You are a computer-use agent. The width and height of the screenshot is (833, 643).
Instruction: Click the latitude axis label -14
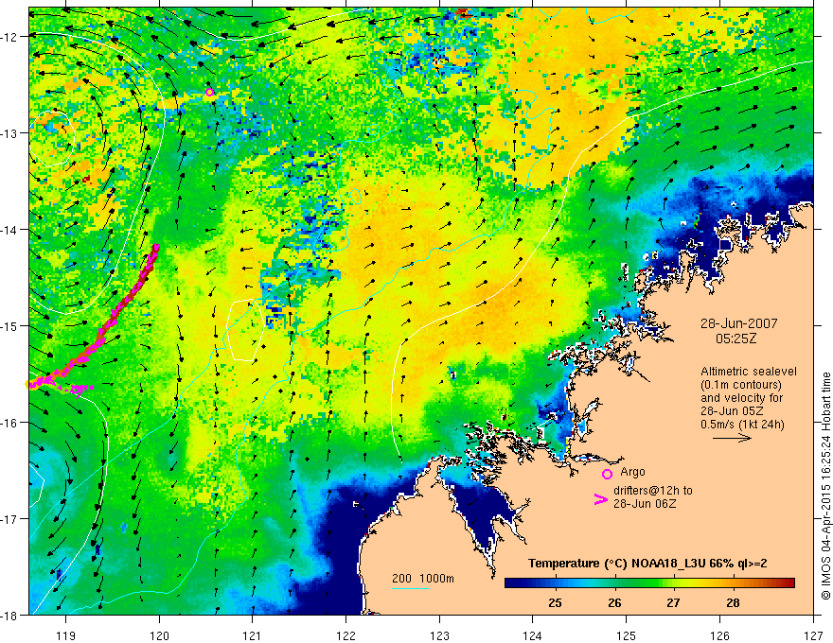pos(9,230)
